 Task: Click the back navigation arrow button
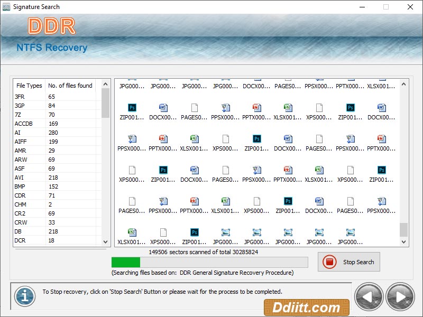coord(369,296)
